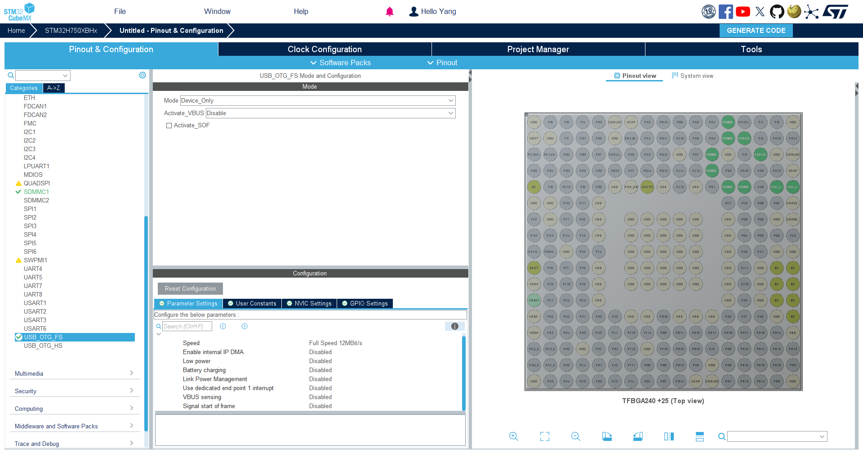Open the X social icon
Image resolution: width=863 pixels, height=454 pixels.
coord(760,12)
